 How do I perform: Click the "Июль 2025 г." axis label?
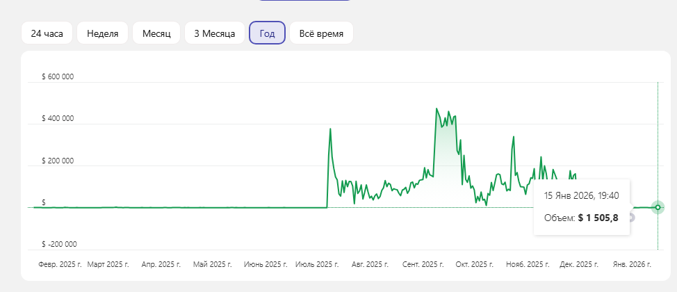point(317,265)
